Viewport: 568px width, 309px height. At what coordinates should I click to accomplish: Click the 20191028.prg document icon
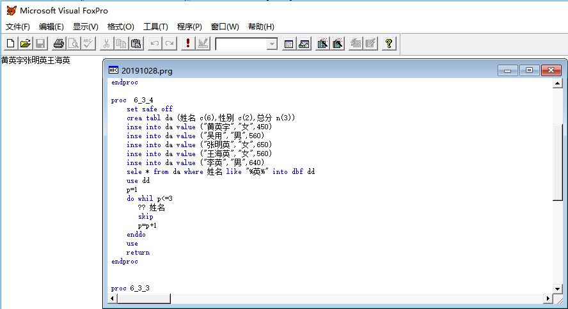113,70
